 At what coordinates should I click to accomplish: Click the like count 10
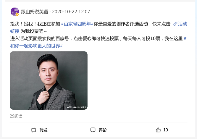point(165,130)
